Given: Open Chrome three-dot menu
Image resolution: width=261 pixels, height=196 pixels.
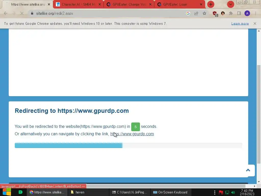Looking at the screenshot, I should (255, 13).
